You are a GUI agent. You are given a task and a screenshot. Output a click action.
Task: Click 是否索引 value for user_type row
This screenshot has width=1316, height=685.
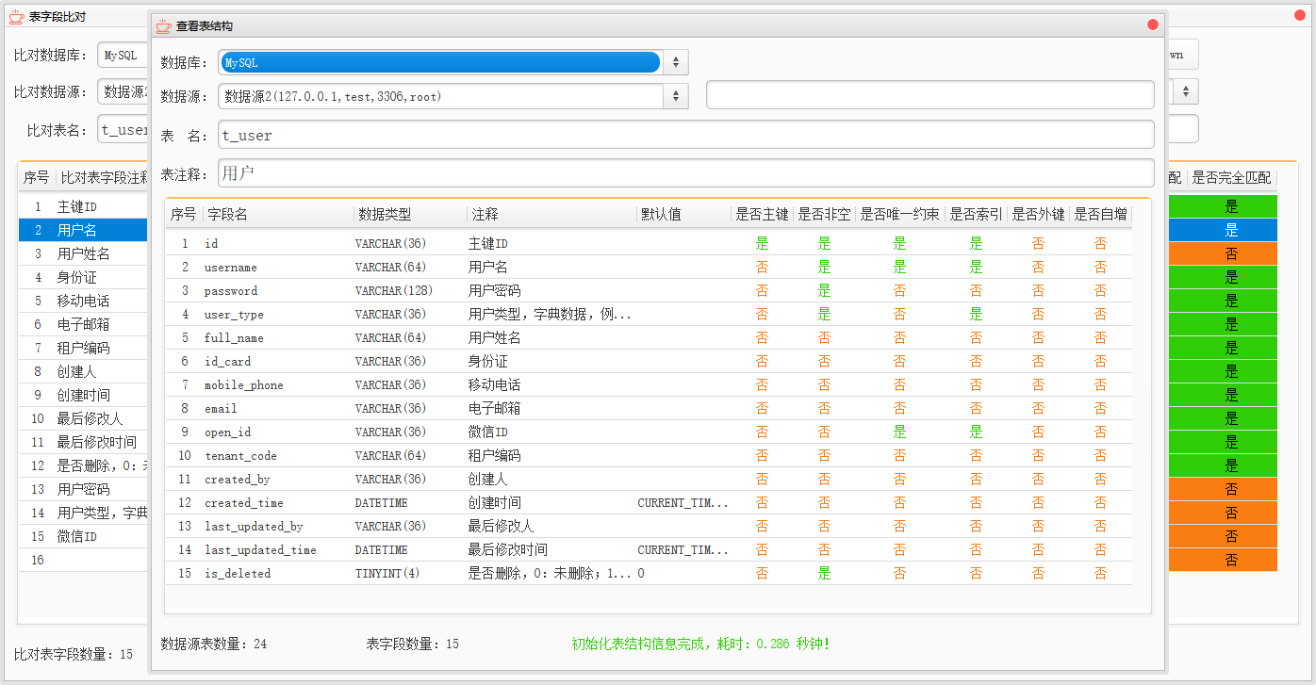[976, 315]
